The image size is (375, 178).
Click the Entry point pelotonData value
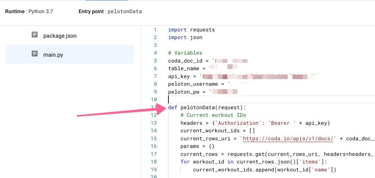pos(124,11)
